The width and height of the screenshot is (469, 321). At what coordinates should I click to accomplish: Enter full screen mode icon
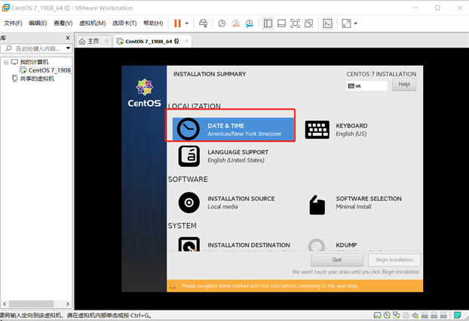point(295,23)
